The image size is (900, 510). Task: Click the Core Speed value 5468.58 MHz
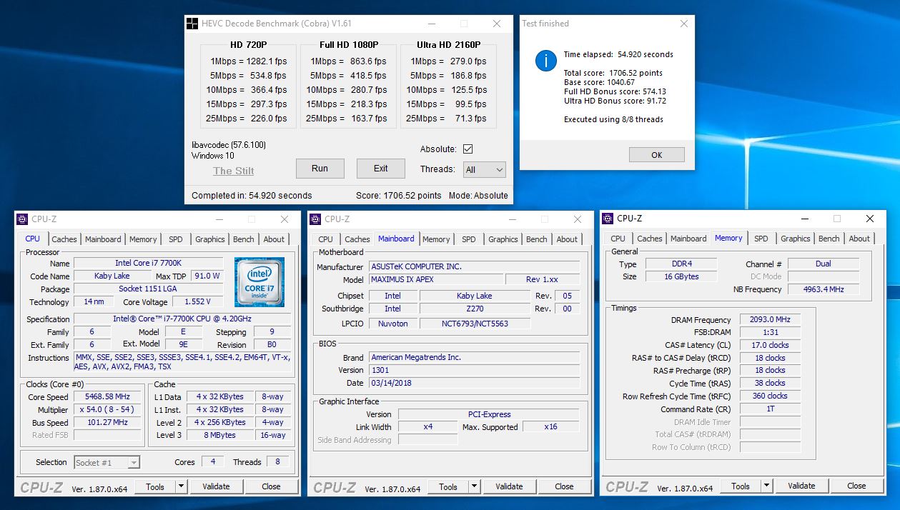(x=109, y=397)
